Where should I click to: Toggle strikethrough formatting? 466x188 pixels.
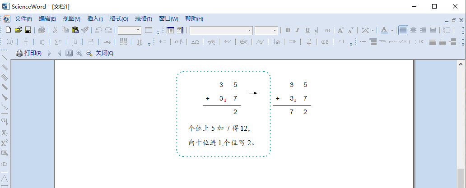pos(327,30)
